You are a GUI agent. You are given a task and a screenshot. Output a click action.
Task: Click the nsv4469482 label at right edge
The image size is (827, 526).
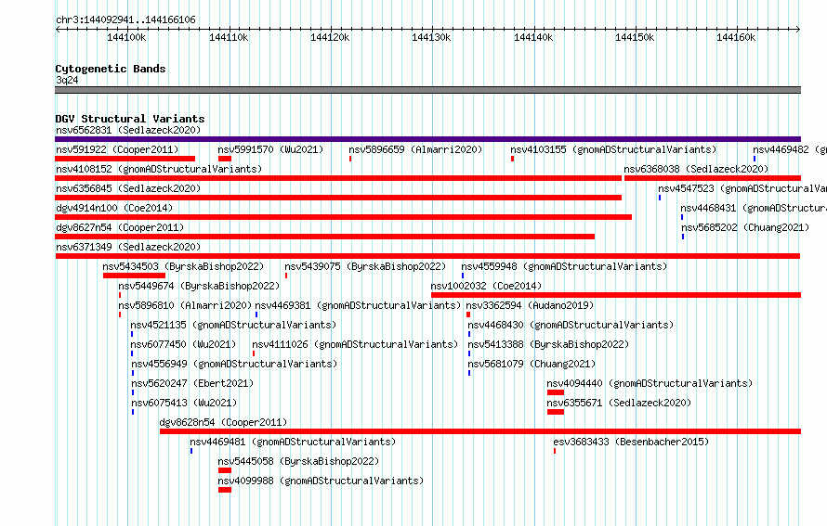pos(790,149)
